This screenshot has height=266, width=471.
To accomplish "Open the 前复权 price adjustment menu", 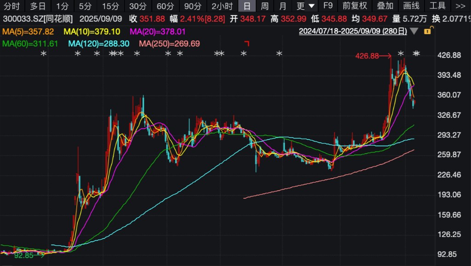I will 355,6.
